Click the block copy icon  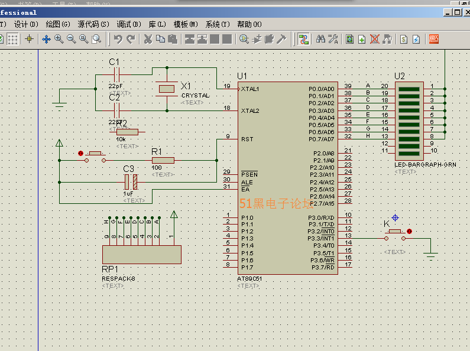pyautogui.click(x=190, y=39)
